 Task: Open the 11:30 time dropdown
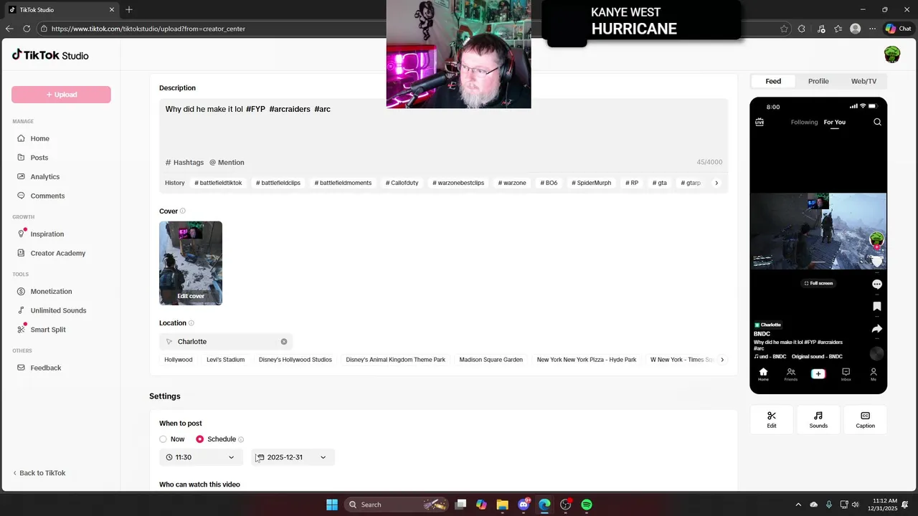(202, 457)
